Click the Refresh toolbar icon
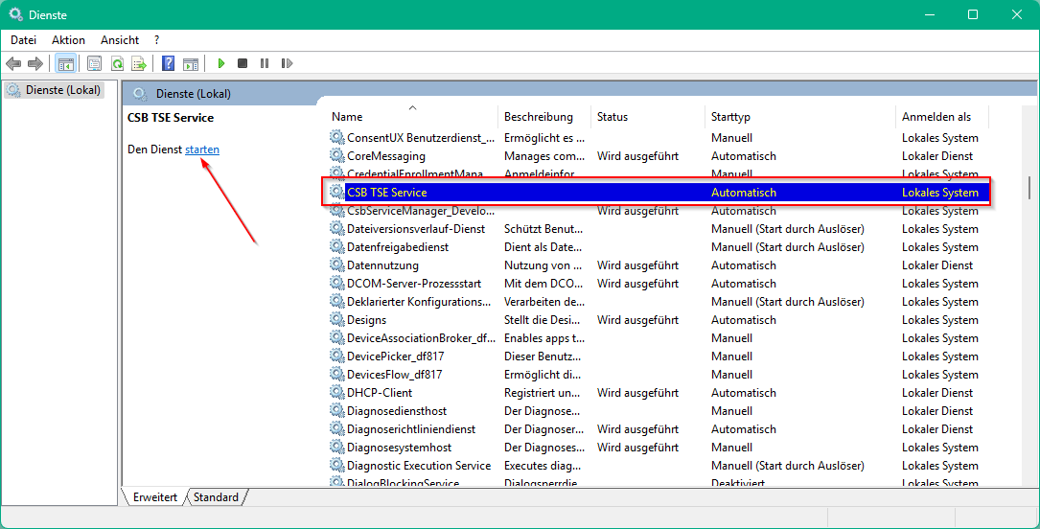1040x529 pixels. [x=117, y=63]
